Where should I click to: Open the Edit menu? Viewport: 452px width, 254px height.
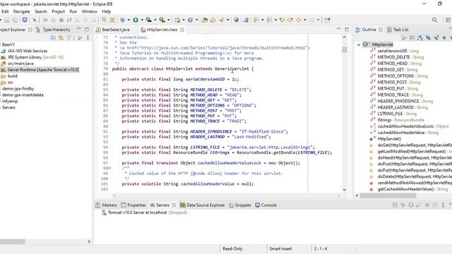click(x=5, y=11)
